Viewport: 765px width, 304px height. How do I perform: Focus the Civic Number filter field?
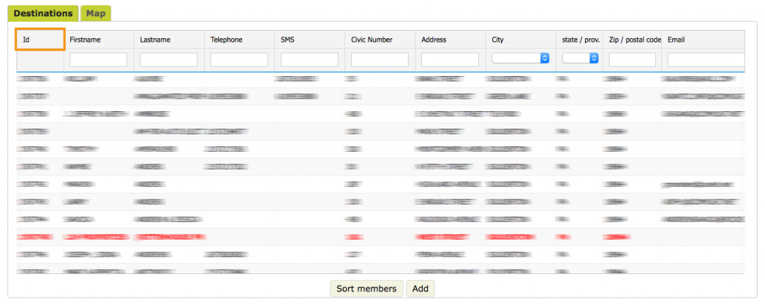tap(380, 60)
